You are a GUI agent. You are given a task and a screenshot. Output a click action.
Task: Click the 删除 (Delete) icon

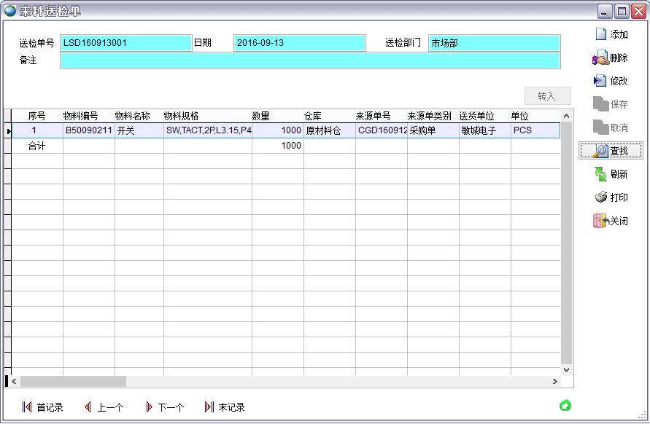pos(600,58)
